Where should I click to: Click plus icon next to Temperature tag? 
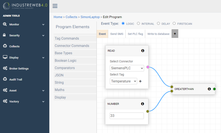click(x=140, y=81)
